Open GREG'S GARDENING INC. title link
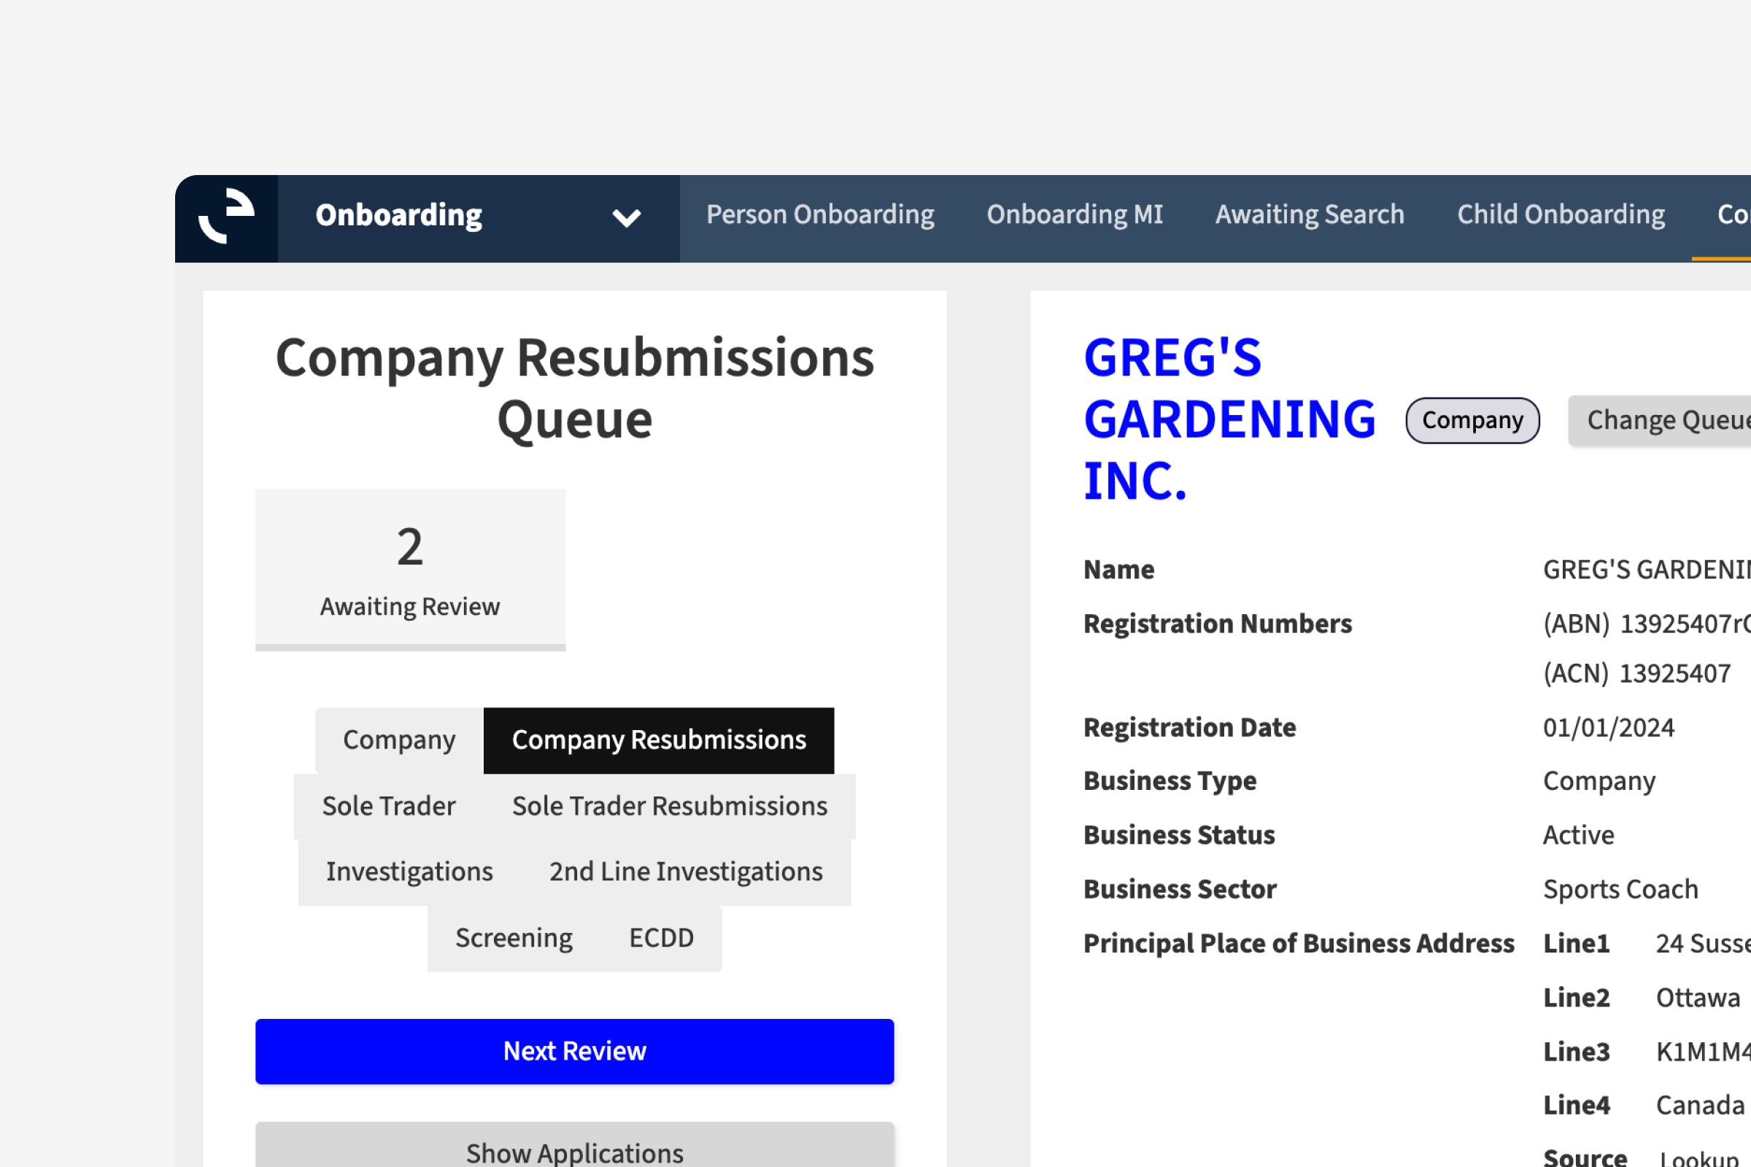This screenshot has width=1751, height=1167. click(1229, 419)
